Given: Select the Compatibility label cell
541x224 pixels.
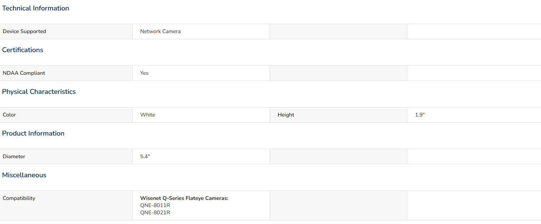Looking at the screenshot, I should (66, 206).
